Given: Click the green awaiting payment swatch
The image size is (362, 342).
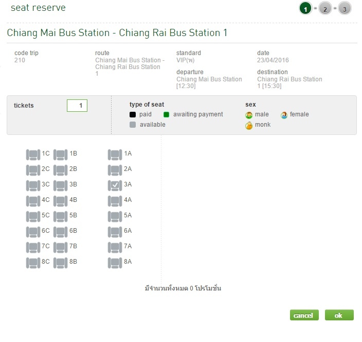Looking at the screenshot, I should (167, 115).
